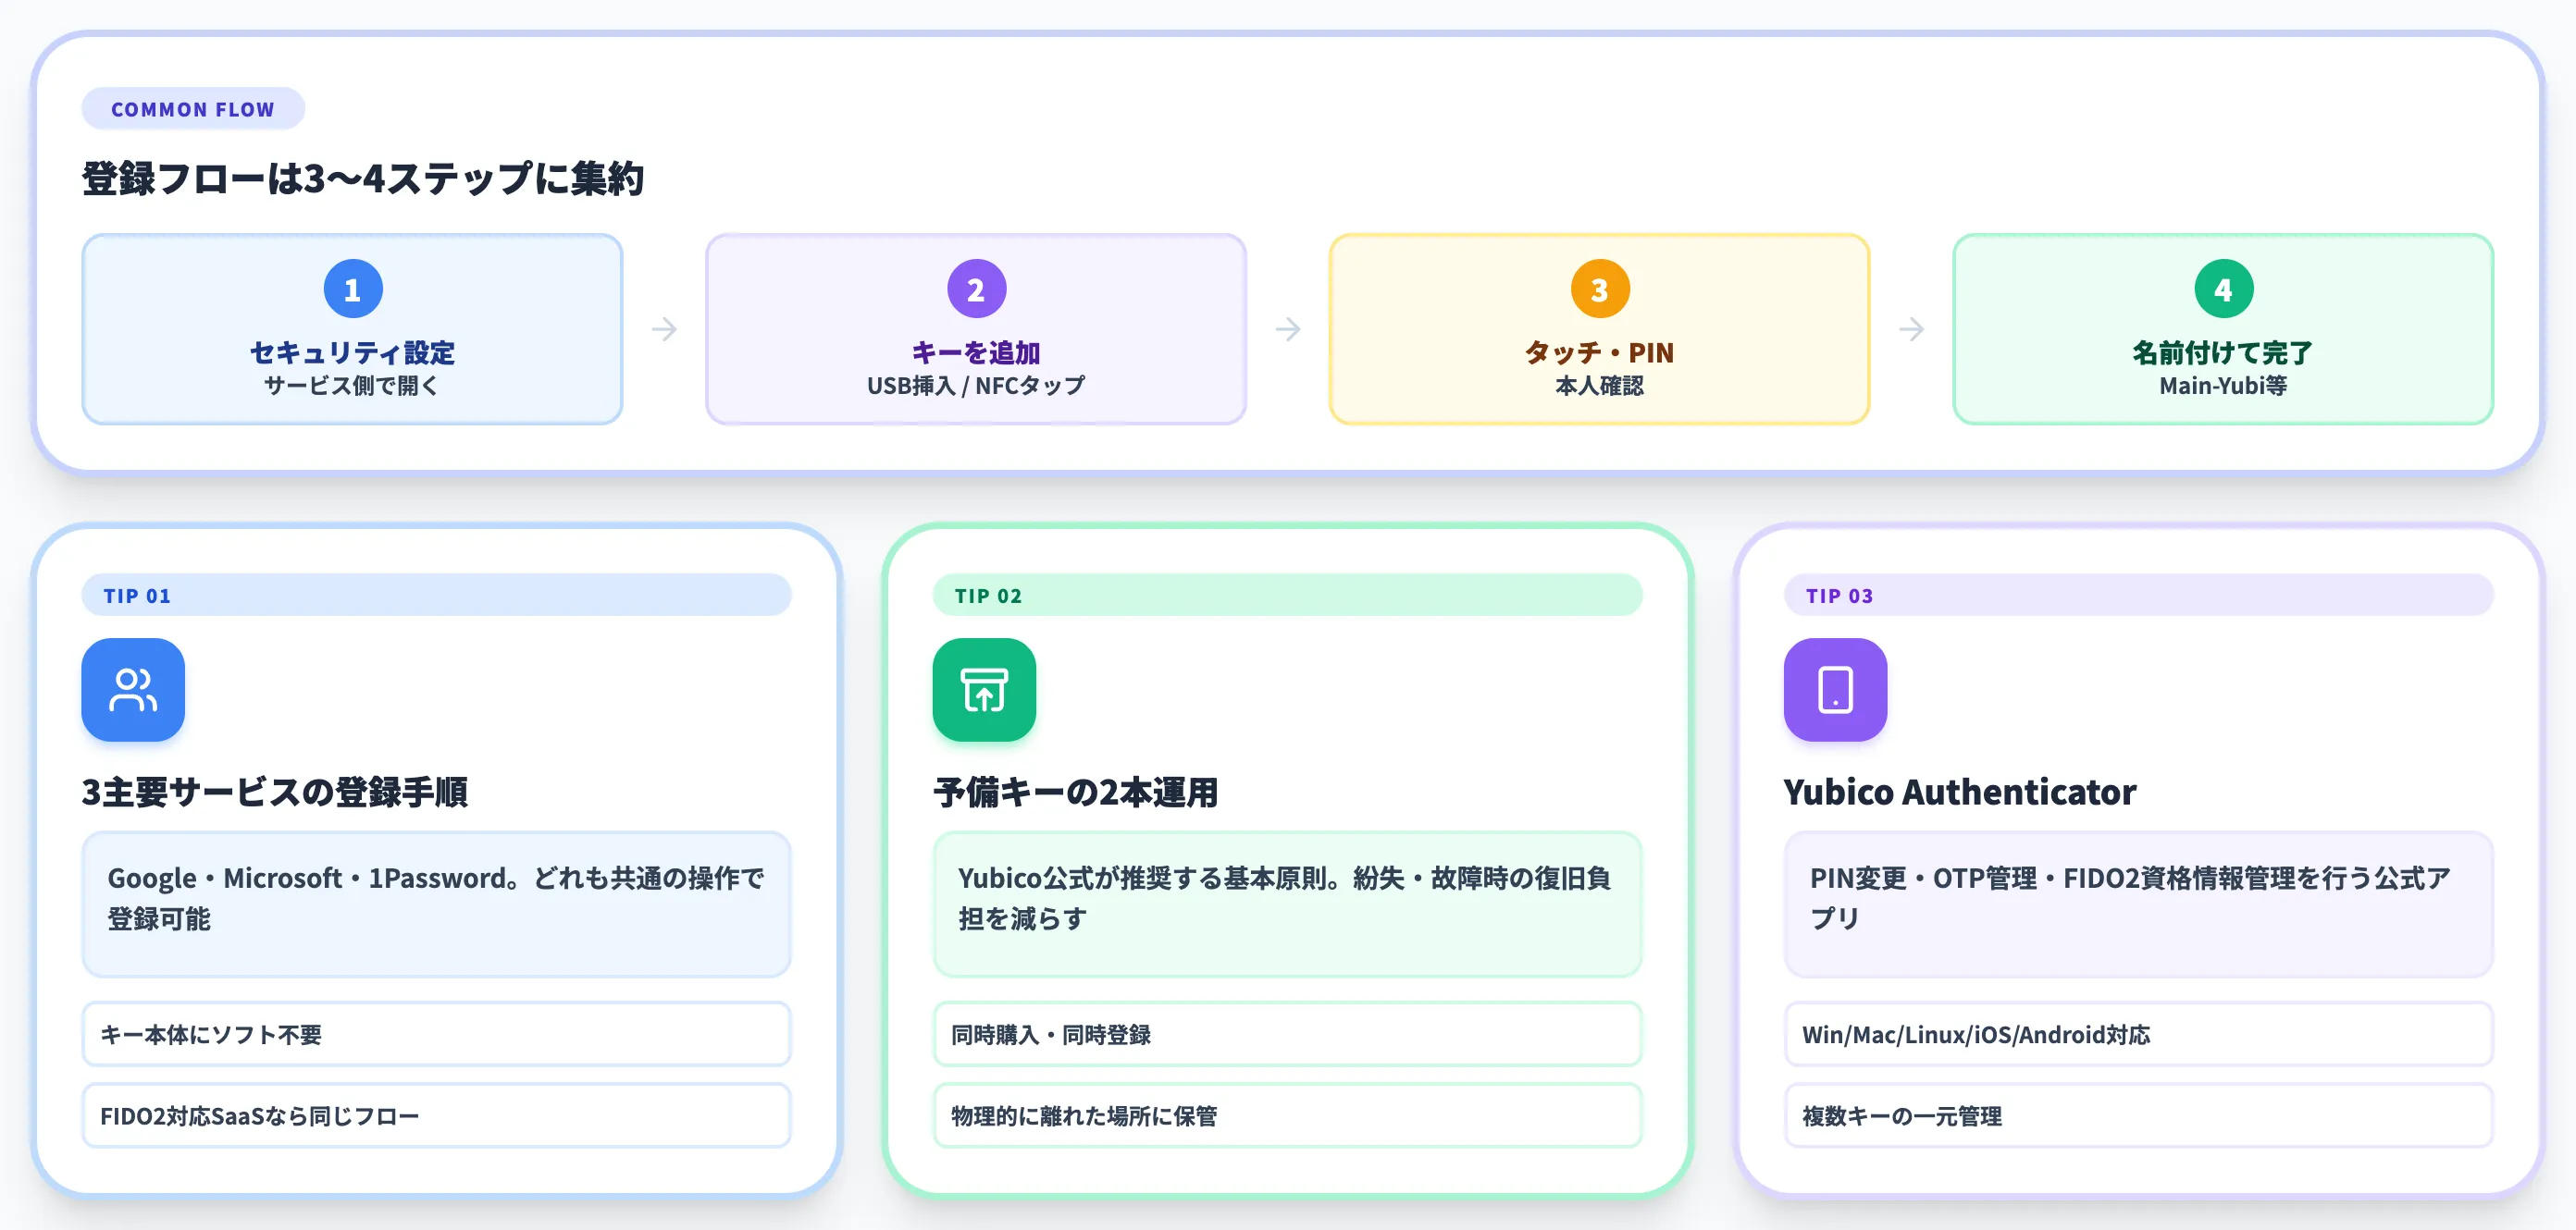Select the 複数キーの一元管理 item
Screen dimensions: 2576x1230
(2138, 1115)
